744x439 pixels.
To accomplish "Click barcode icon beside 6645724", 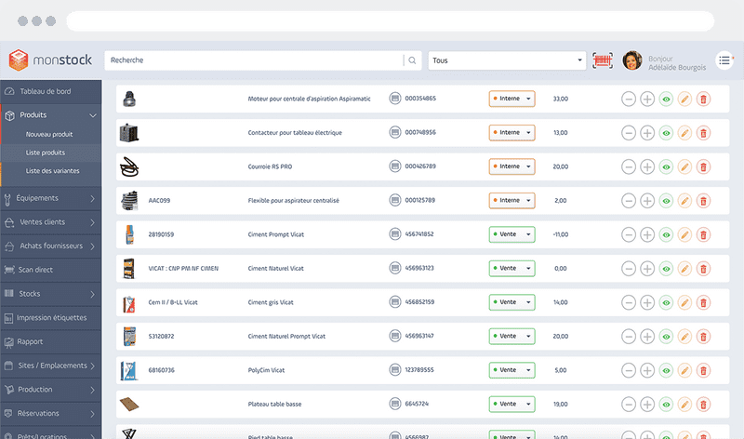I will pyautogui.click(x=394, y=404).
